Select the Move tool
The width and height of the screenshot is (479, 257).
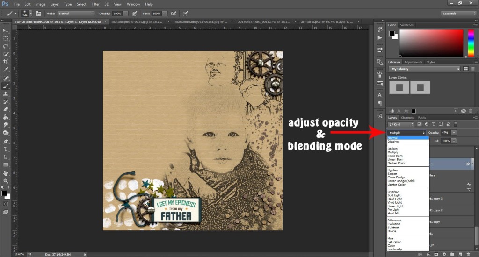pos(6,31)
